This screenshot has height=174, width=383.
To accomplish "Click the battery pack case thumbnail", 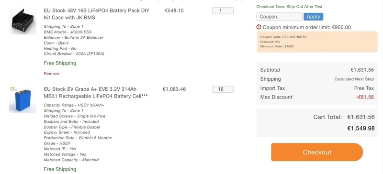I will 23,21.
